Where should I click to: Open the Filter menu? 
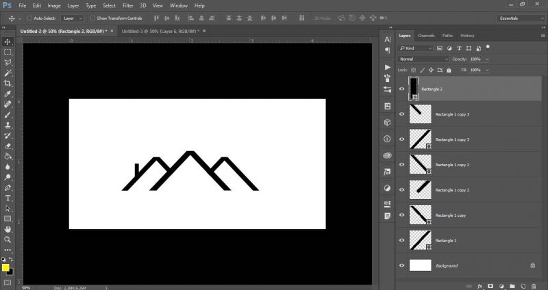128,5
